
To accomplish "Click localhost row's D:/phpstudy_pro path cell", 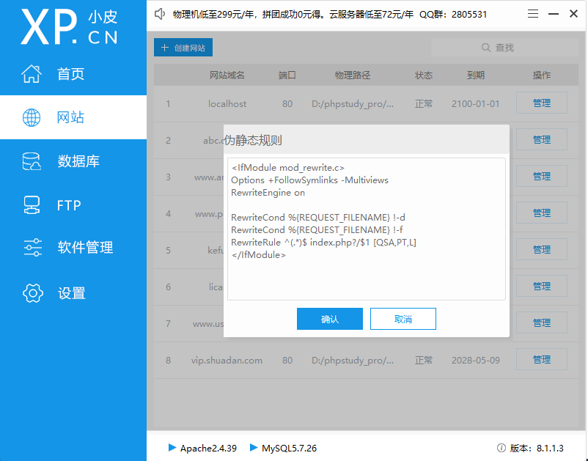I will click(x=353, y=104).
